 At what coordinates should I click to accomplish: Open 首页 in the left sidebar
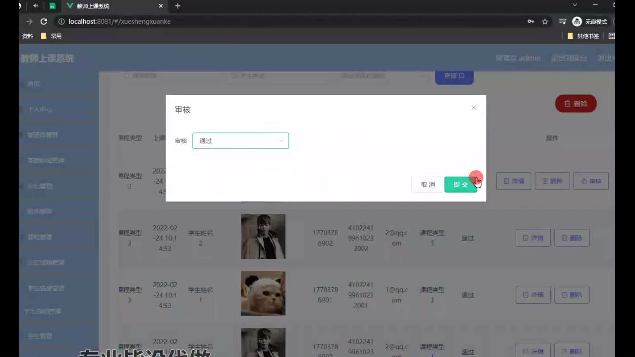click(34, 84)
